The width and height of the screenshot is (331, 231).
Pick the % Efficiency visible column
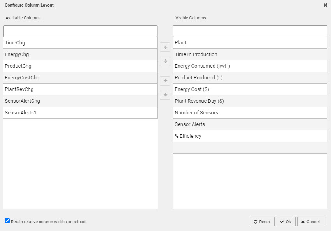point(250,136)
